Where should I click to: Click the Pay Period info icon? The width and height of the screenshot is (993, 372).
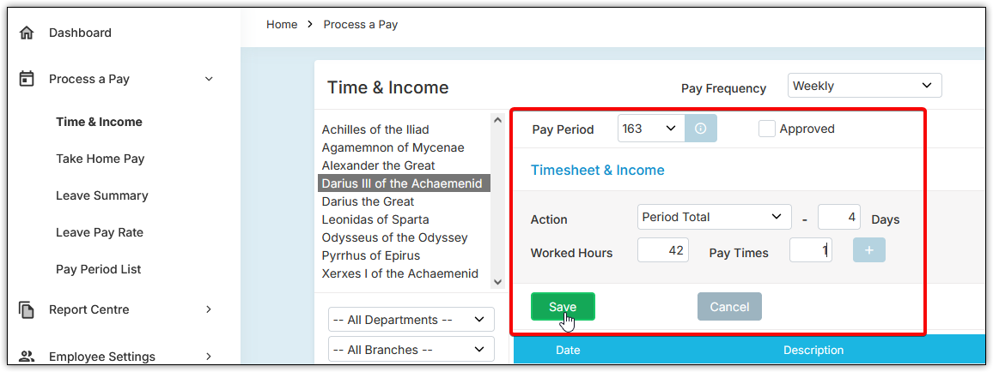point(700,129)
